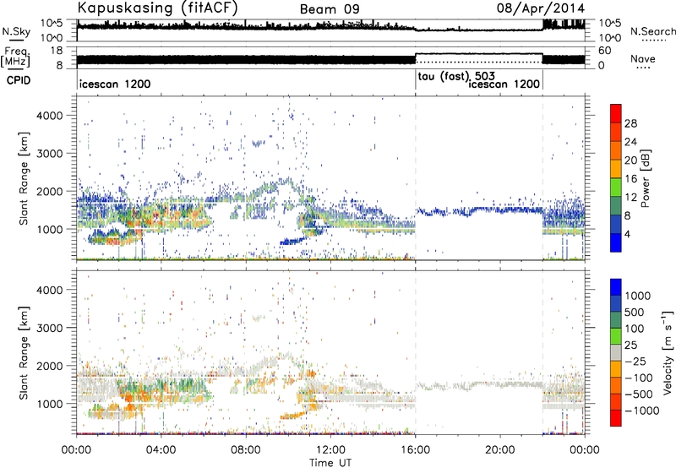Click the 'Freq. [MHz]' axis label
The height and width of the screenshot is (468, 676).
(x=16, y=57)
